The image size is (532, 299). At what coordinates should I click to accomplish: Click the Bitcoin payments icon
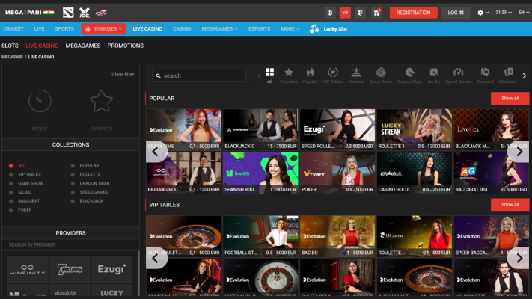click(330, 13)
